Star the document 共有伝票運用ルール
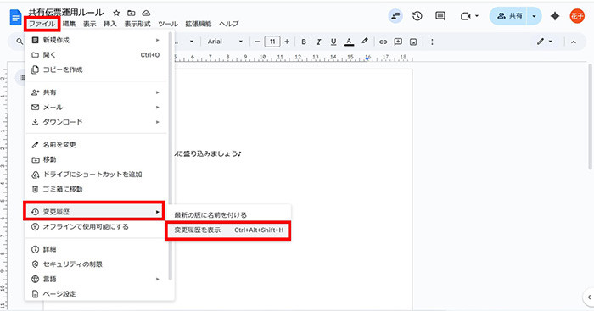This screenshot has height=311, width=594. [x=117, y=14]
